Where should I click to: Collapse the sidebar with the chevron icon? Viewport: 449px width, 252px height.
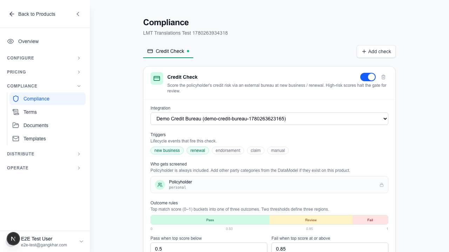click(78, 14)
